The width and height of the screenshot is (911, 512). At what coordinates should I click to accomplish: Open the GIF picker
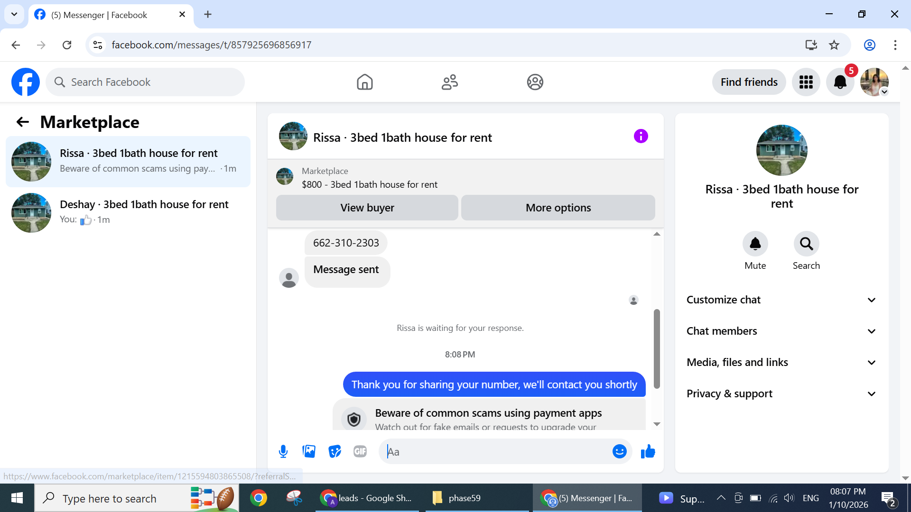(x=360, y=451)
